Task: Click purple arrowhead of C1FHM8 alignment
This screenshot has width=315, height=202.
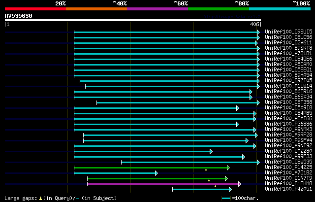Action: 240,184
